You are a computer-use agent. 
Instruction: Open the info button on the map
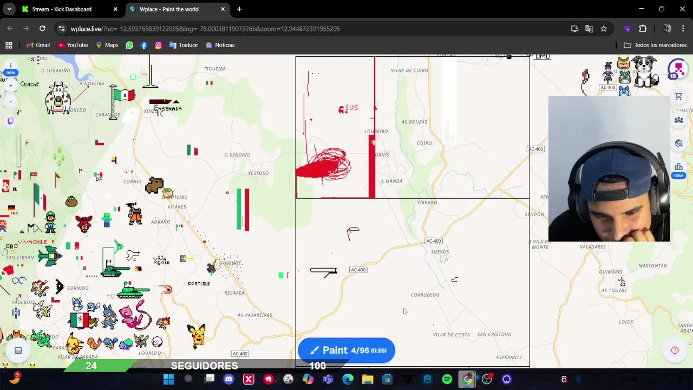10,65
